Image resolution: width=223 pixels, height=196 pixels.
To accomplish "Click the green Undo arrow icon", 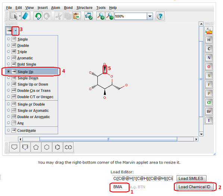I will pyautogui.click(x=38, y=16).
